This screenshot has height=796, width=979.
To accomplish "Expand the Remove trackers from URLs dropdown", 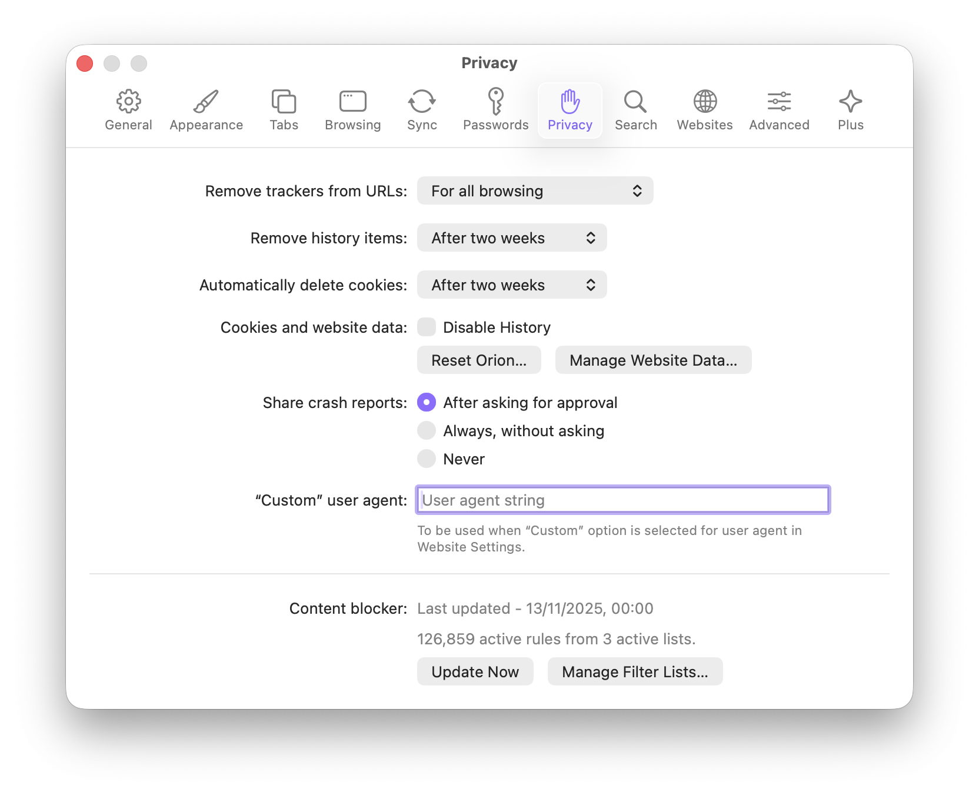I will [x=535, y=190].
